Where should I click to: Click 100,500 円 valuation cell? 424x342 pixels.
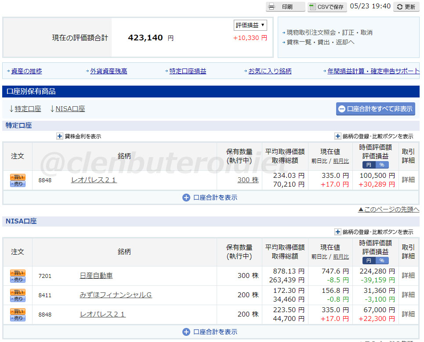click(x=377, y=176)
